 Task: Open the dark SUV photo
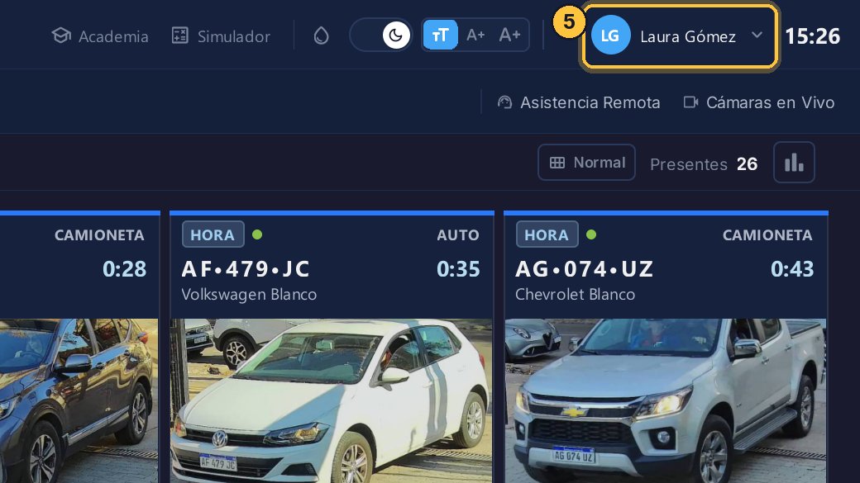(79, 401)
